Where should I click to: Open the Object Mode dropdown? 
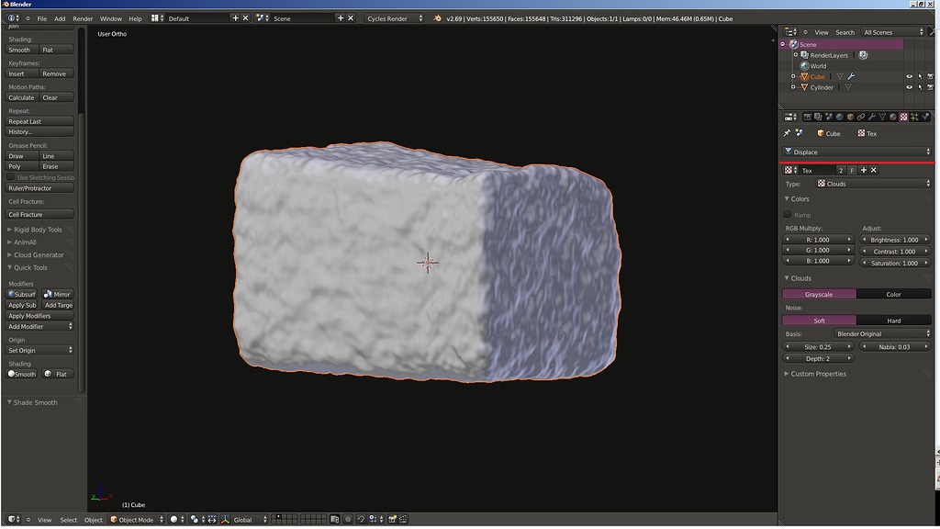(137, 520)
